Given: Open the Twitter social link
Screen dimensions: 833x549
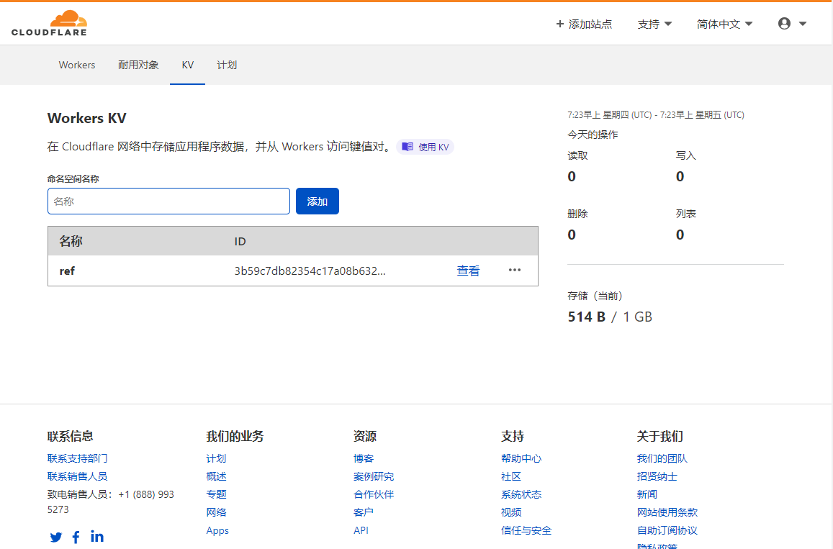Looking at the screenshot, I should pos(55,537).
